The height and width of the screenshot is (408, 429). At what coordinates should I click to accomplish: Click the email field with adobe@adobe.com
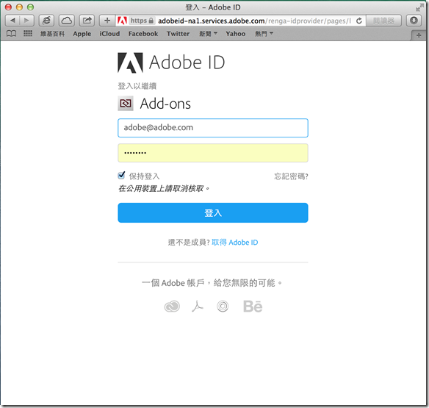[213, 128]
